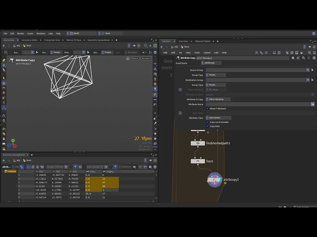The height and width of the screenshot is (237, 317).
Task: Open the parameter gear settings icon
Action: (293, 58)
